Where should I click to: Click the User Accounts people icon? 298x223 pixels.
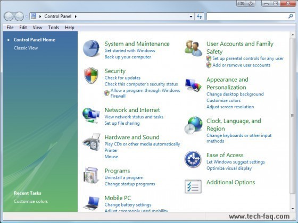tap(193, 48)
